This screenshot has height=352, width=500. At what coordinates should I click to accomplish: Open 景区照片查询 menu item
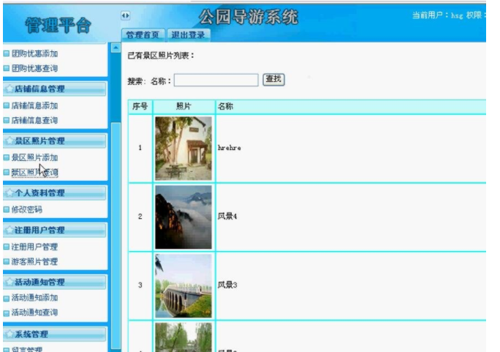tap(34, 172)
